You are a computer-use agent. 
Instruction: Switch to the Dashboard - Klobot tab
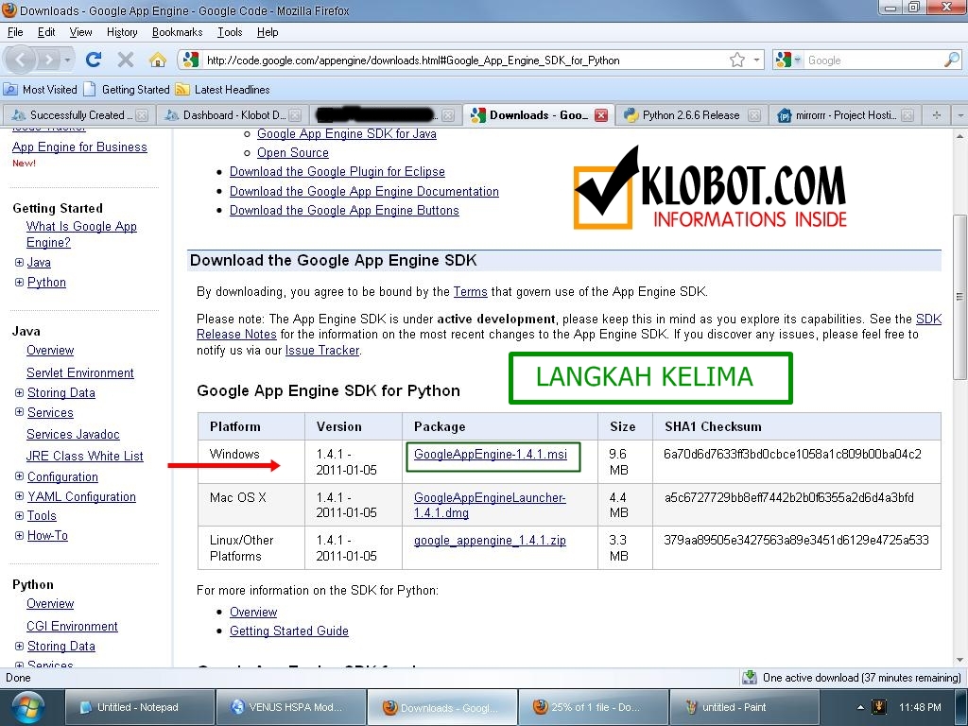click(x=233, y=115)
